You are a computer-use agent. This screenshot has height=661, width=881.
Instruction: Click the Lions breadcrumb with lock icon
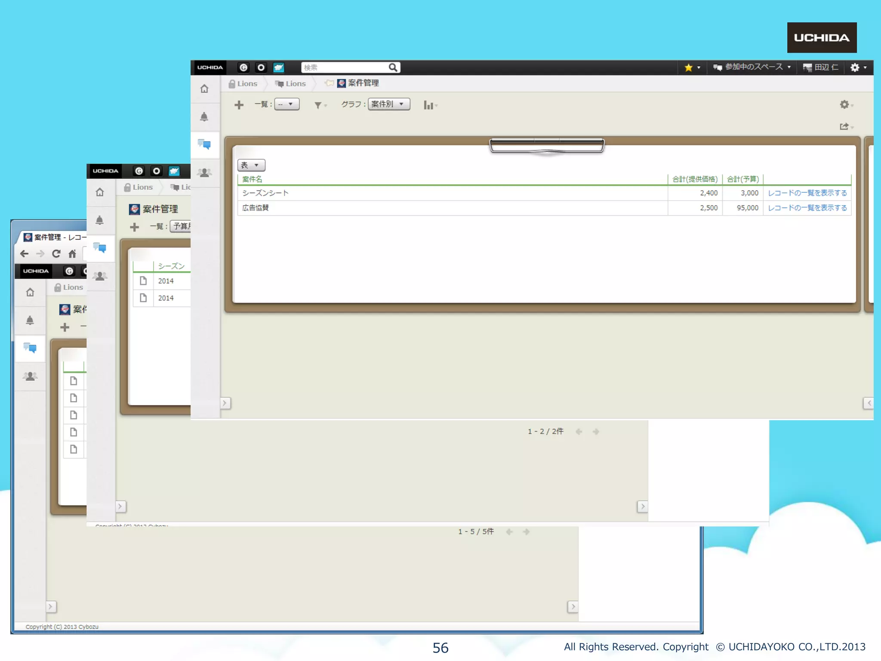pos(243,83)
